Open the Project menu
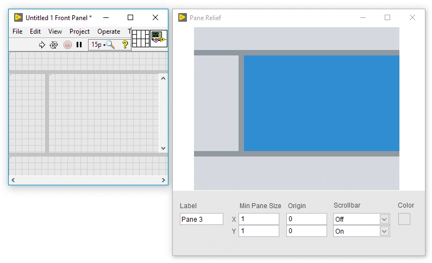The image size is (432, 263). click(79, 32)
